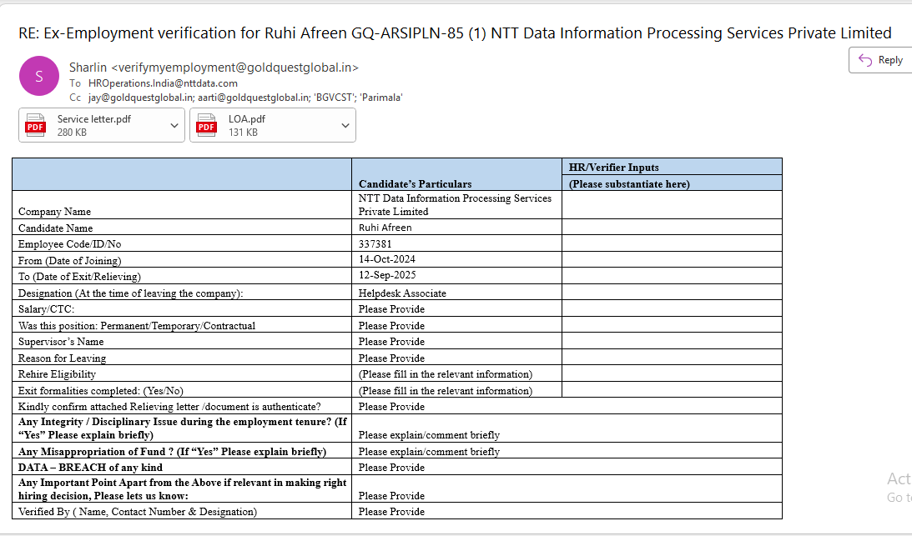Click the PDF icon for Service letter.pdf
The height and width of the screenshot is (536, 912).
(x=35, y=126)
